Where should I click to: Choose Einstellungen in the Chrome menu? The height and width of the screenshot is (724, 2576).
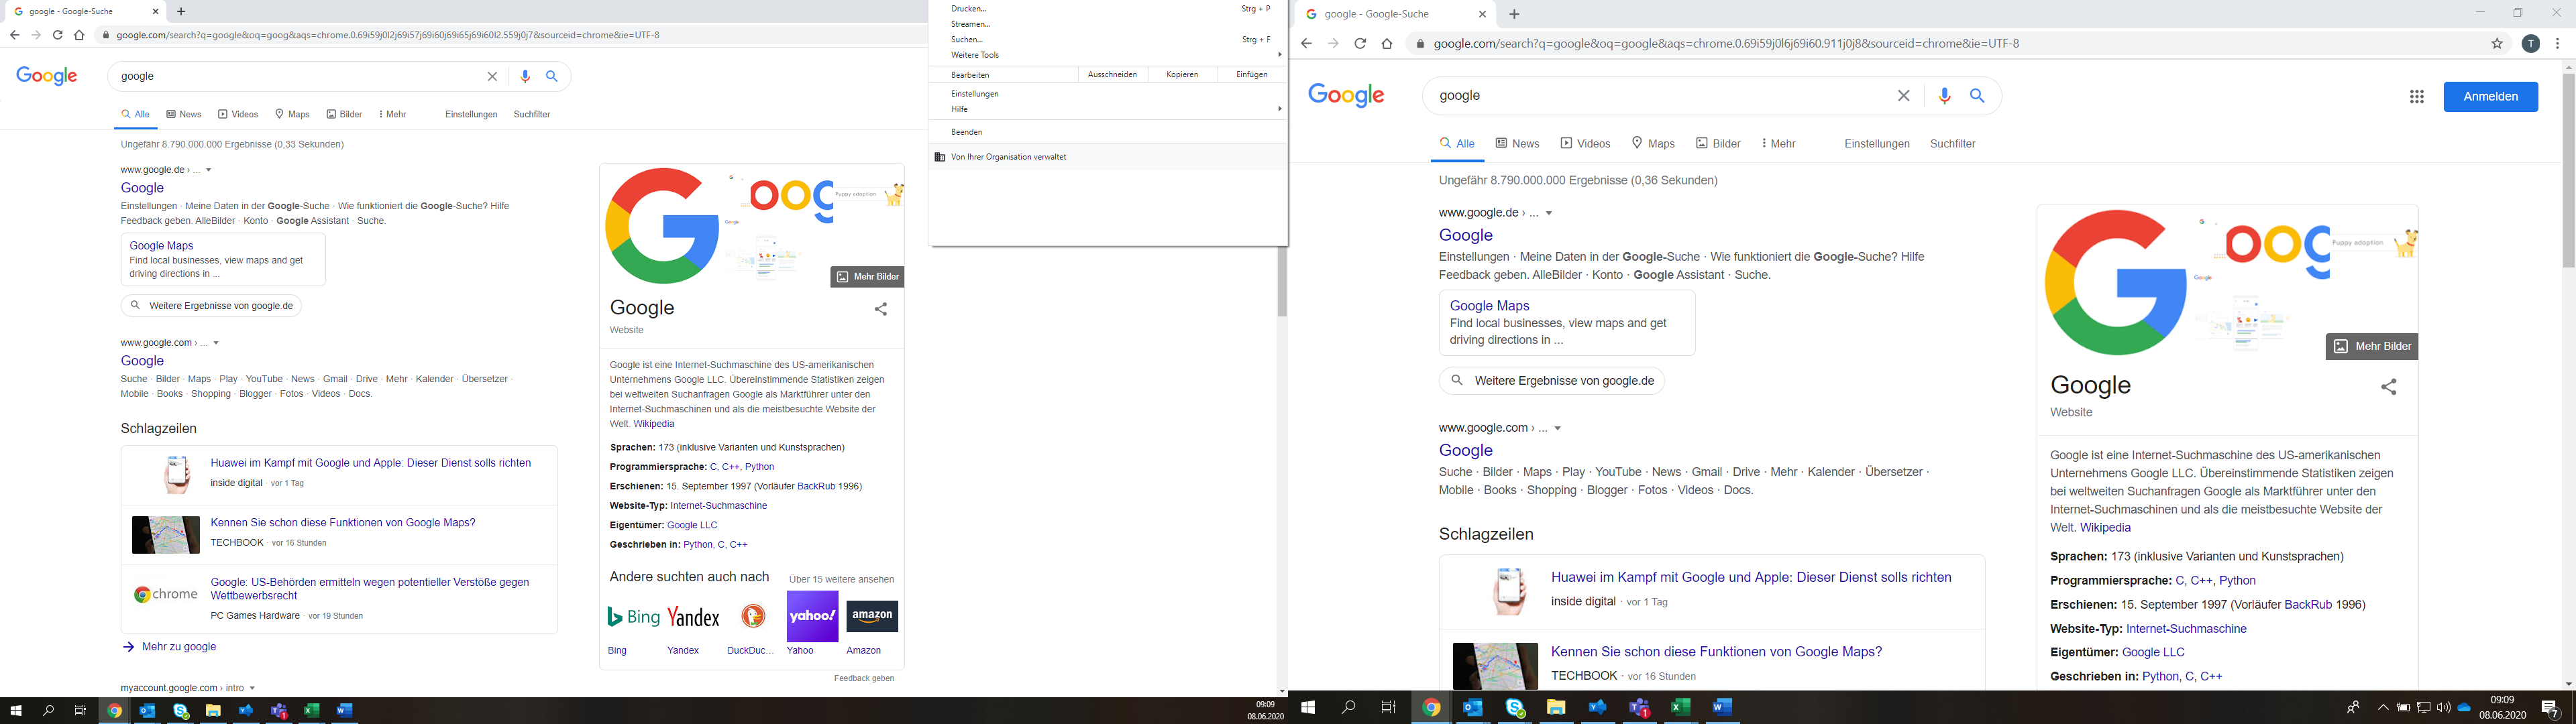point(1108,94)
